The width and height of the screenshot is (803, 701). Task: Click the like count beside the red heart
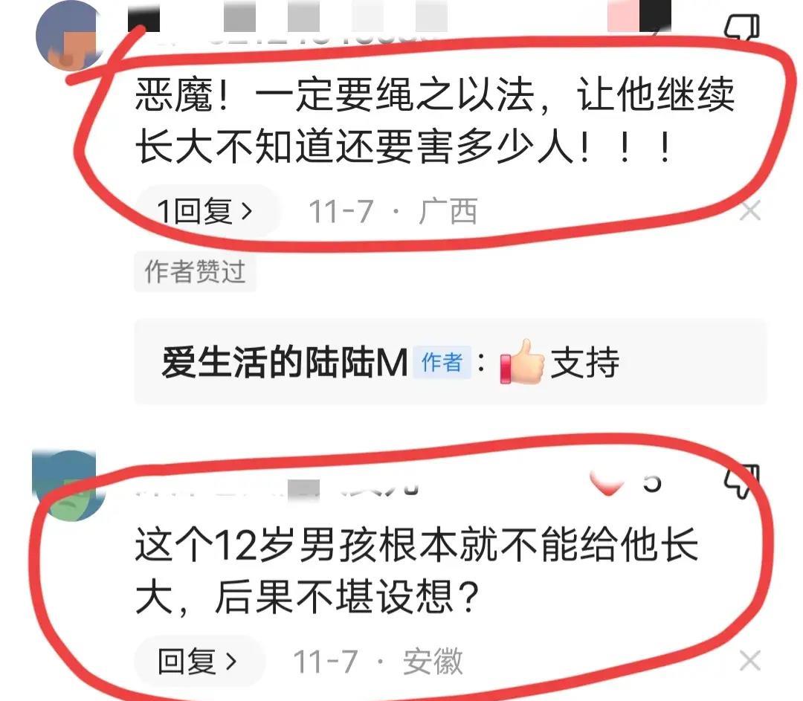coord(652,482)
